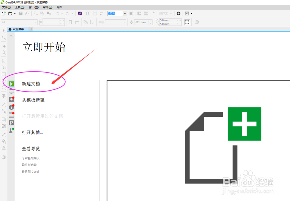Toggle Show rulers icon
Image resolution: width=290 pixels, height=201 pixels.
tap(139, 14)
